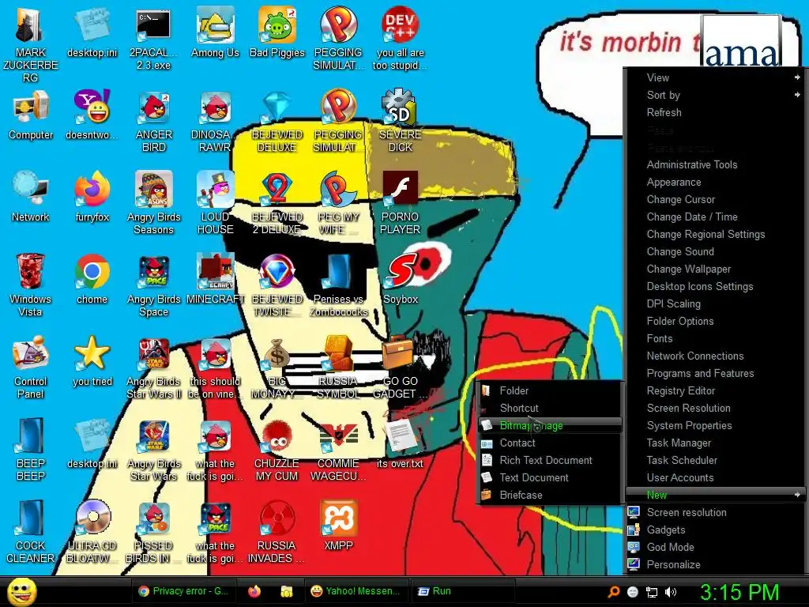
Task: Open Personalize from the context menu
Action: click(714, 564)
